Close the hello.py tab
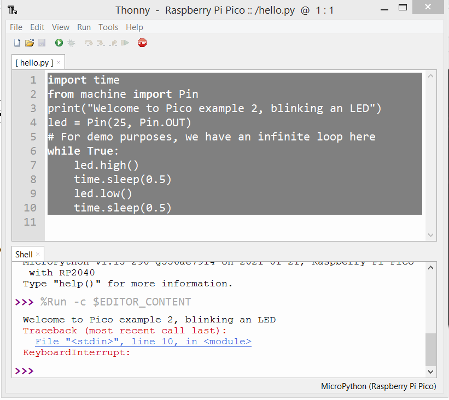This screenshot has width=449, height=400. pos(59,62)
